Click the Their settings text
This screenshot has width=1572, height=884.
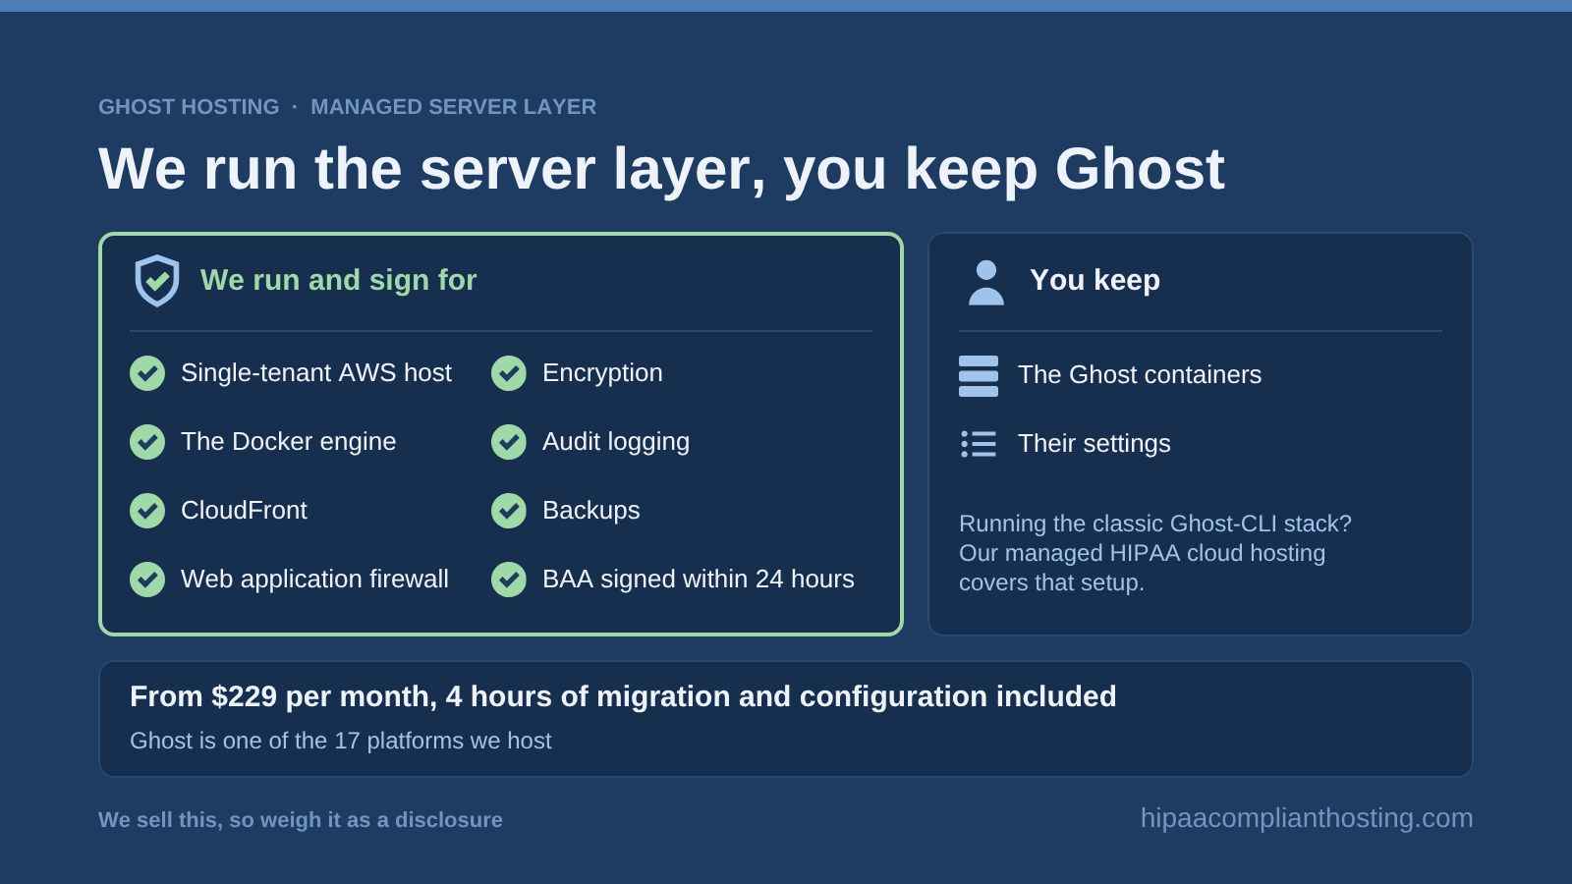point(1095,444)
